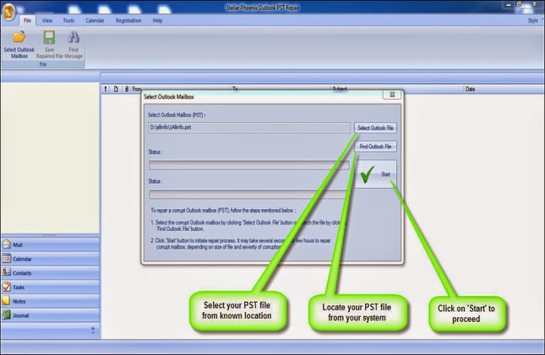Click the Journal icon in navigation pane
545x355 pixels.
point(7,315)
